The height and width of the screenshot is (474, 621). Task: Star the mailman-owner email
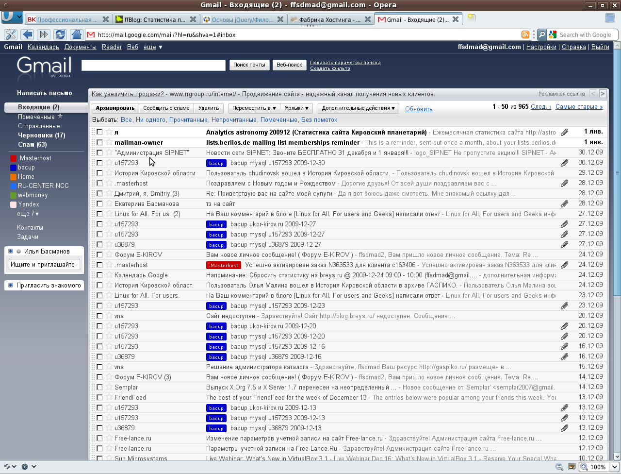(109, 142)
